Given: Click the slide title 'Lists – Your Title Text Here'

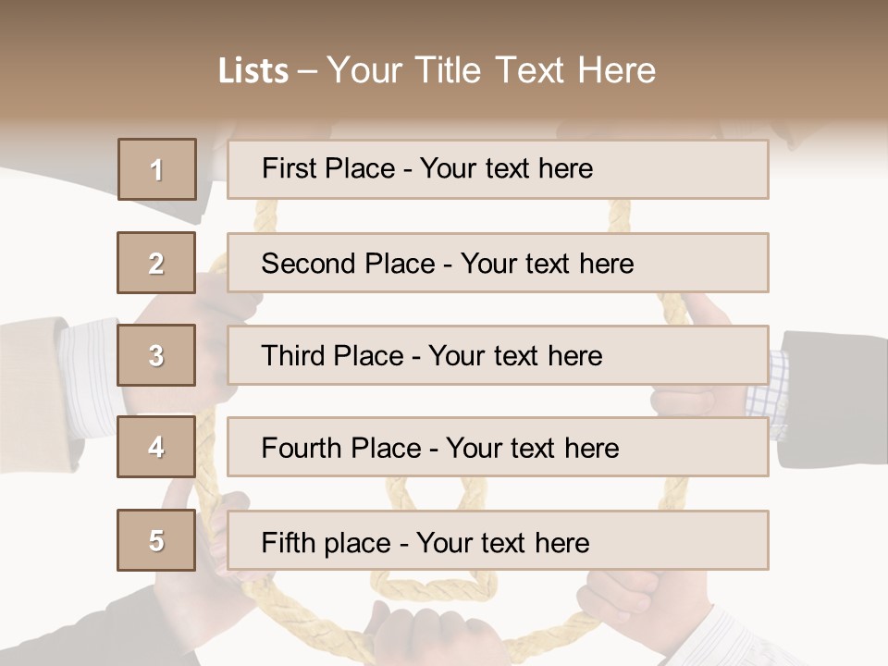Looking at the screenshot, I should click(437, 70).
